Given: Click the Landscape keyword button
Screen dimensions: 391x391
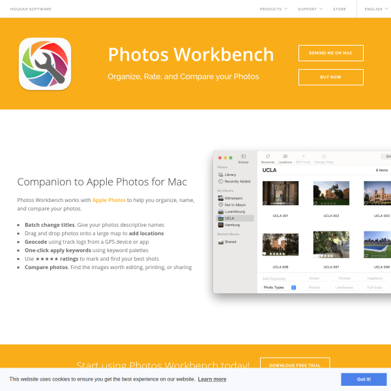Looking at the screenshot, I should 344,287.
